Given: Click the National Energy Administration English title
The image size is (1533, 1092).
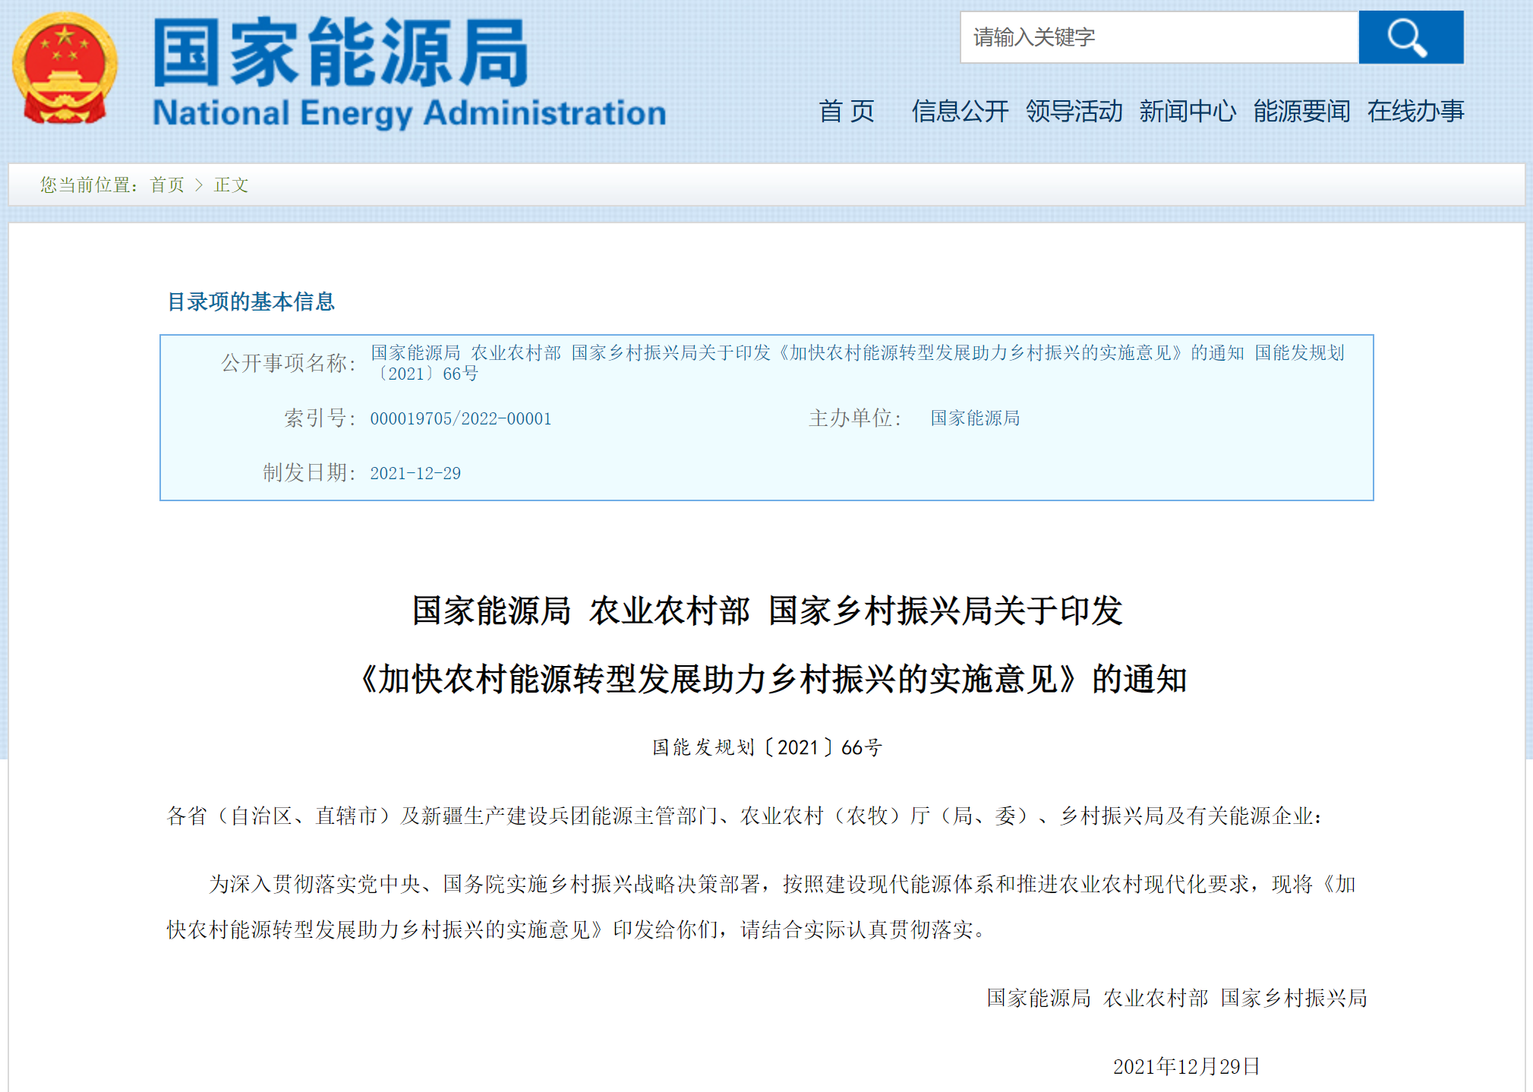Looking at the screenshot, I should click(x=409, y=113).
